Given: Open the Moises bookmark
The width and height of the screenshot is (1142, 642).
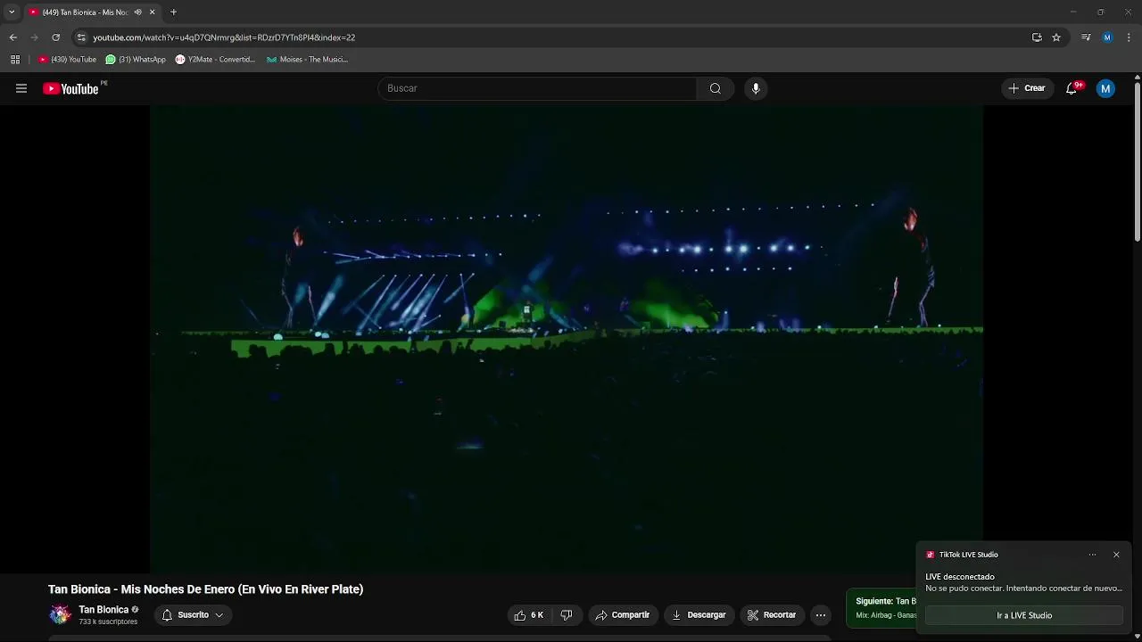Looking at the screenshot, I should pyautogui.click(x=307, y=60).
